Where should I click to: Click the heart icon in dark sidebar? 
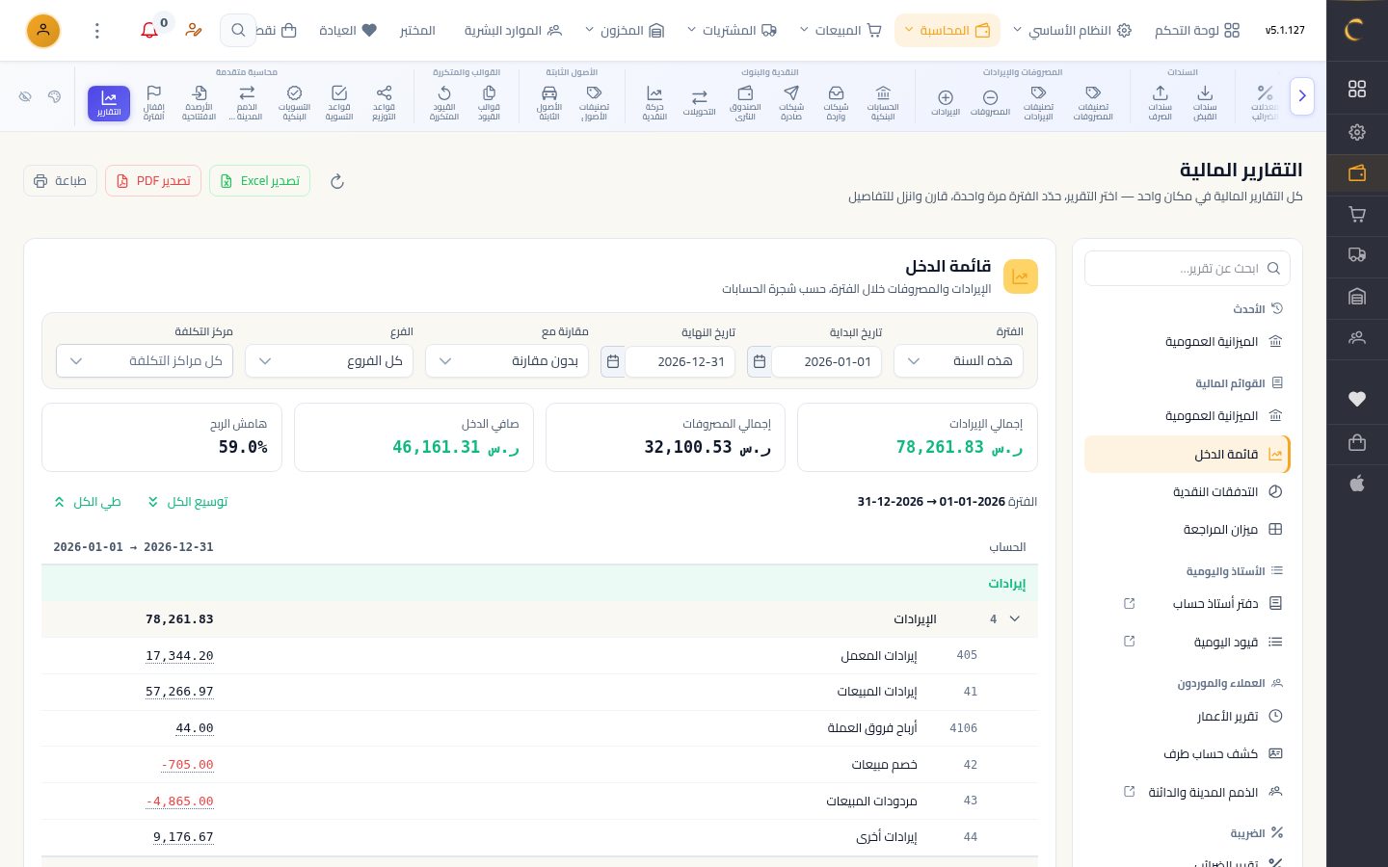point(1357,399)
